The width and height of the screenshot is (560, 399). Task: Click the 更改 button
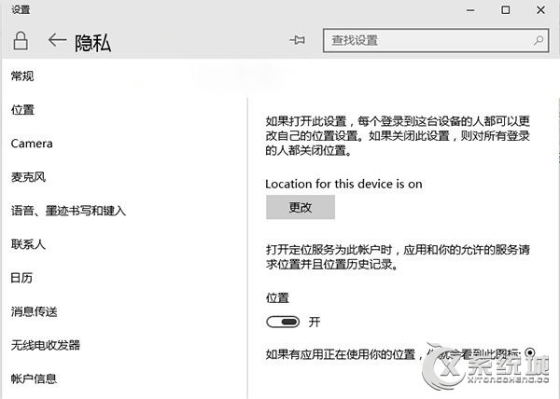click(301, 207)
